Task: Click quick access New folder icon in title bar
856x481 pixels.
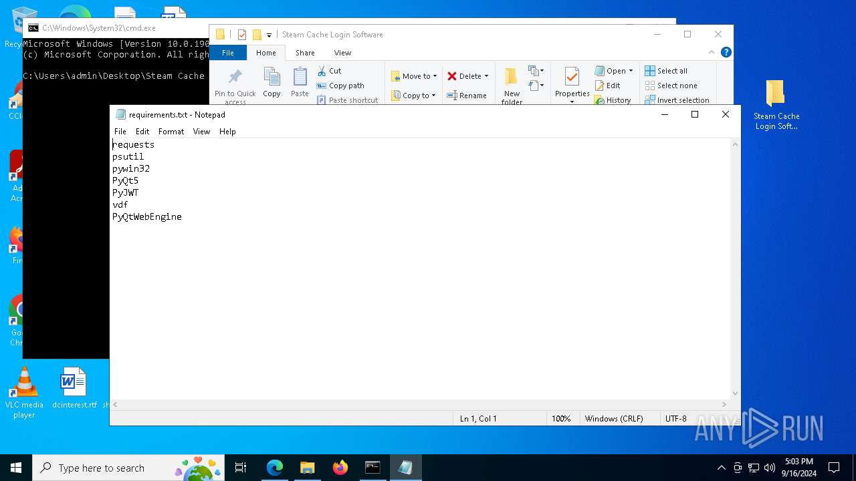Action: [257, 35]
